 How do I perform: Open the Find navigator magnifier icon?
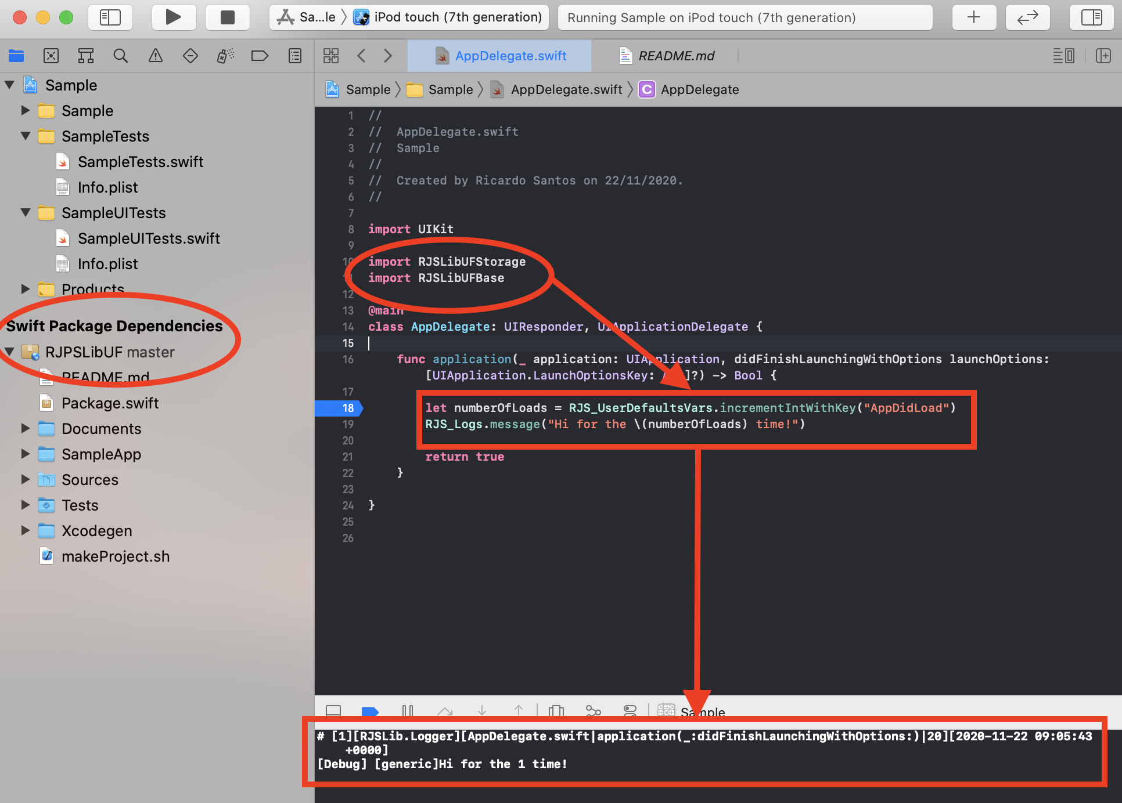coord(121,56)
